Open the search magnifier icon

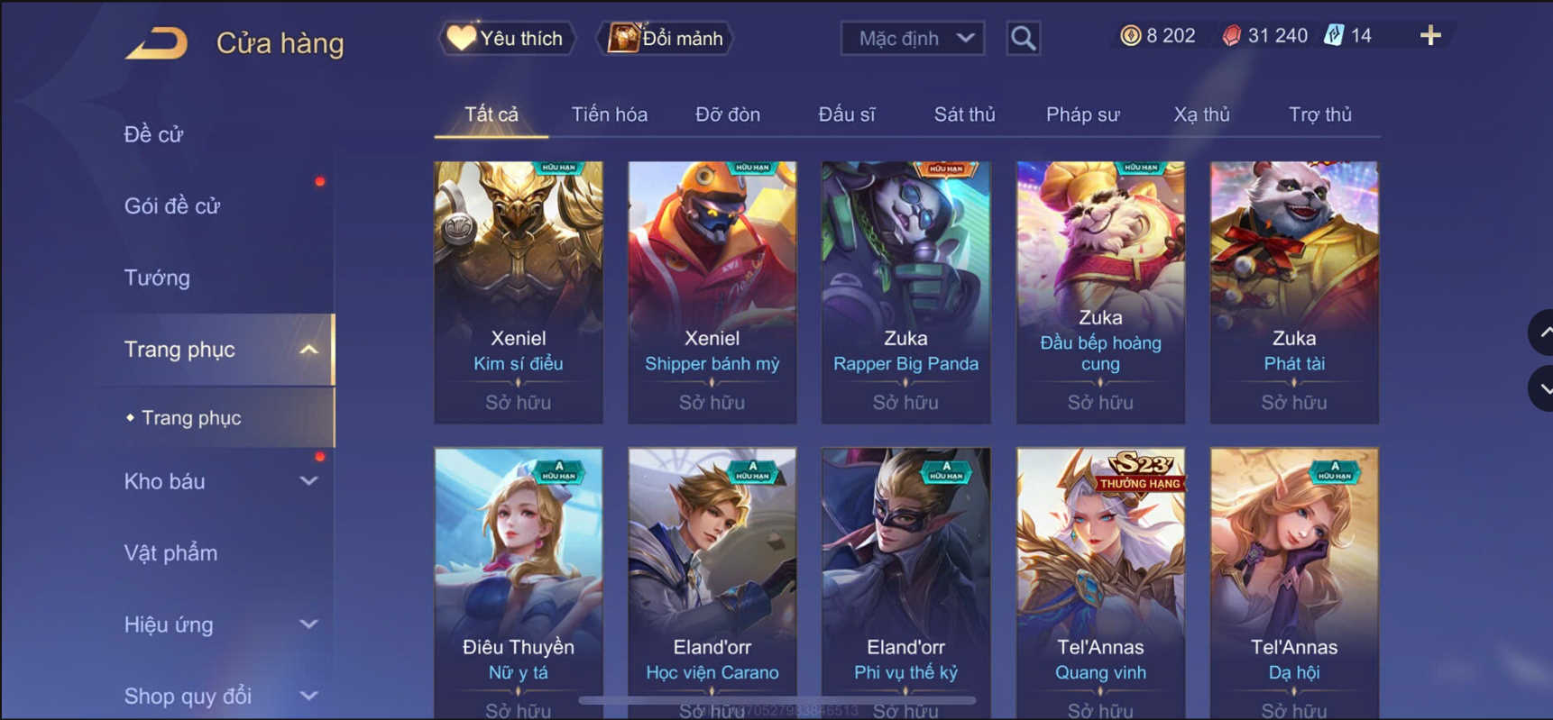click(x=1023, y=39)
